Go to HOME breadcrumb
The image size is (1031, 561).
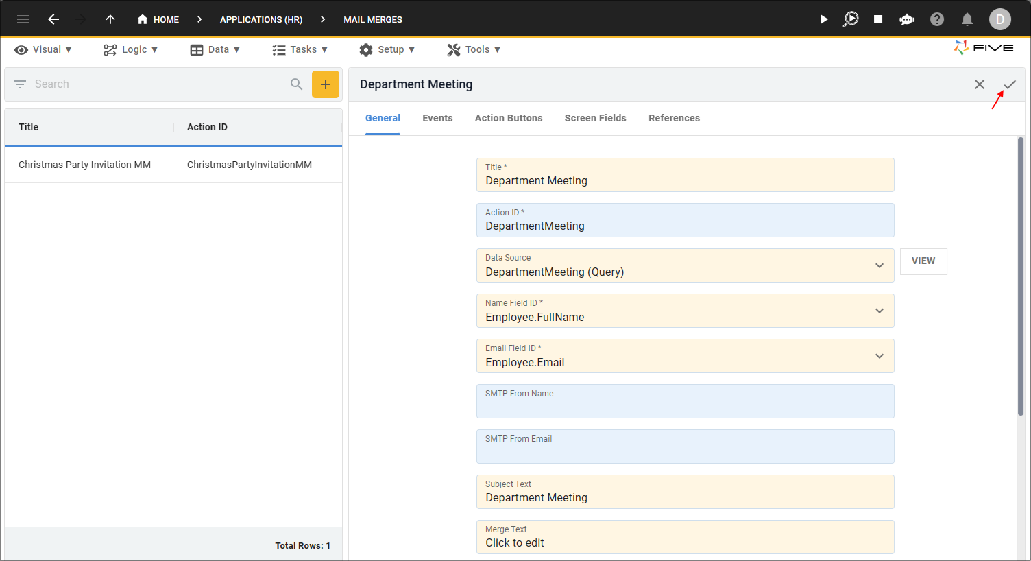click(158, 19)
